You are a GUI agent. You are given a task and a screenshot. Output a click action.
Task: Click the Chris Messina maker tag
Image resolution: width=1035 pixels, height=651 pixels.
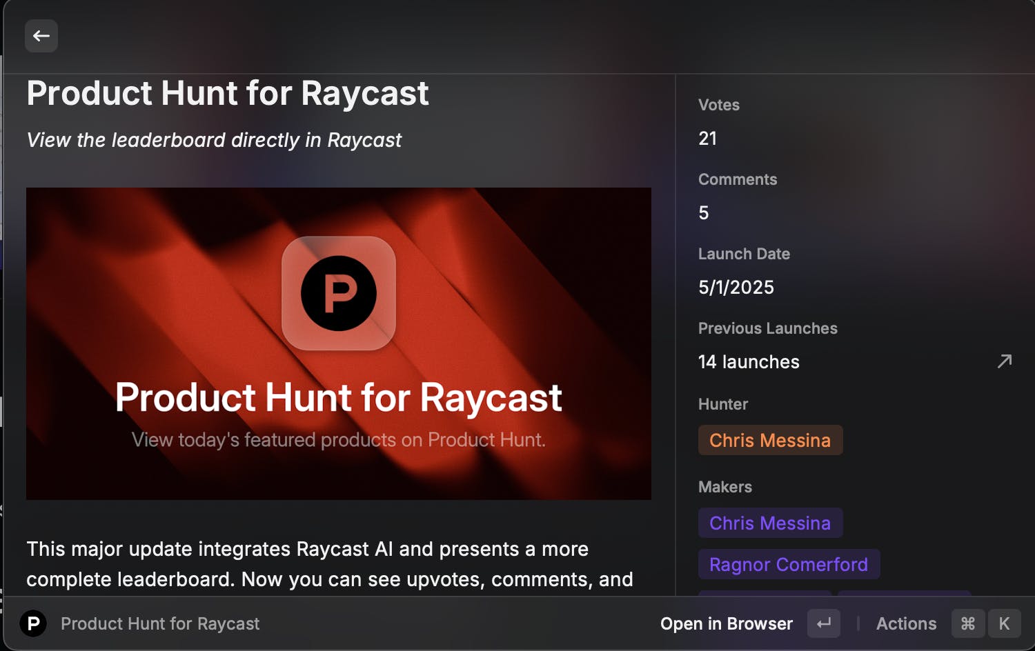(770, 523)
